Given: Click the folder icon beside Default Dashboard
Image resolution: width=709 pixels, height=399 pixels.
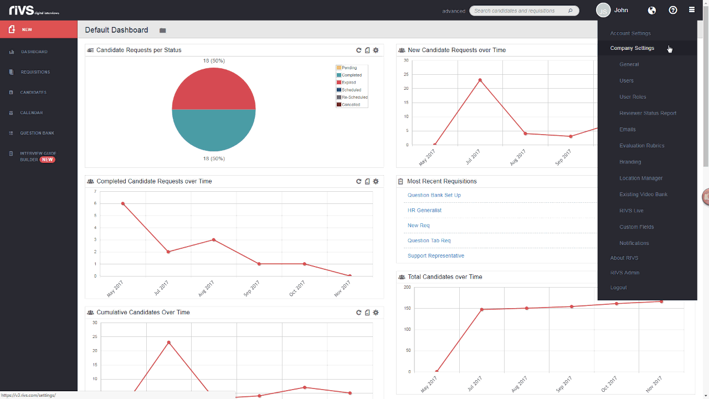Looking at the screenshot, I should pos(163,30).
